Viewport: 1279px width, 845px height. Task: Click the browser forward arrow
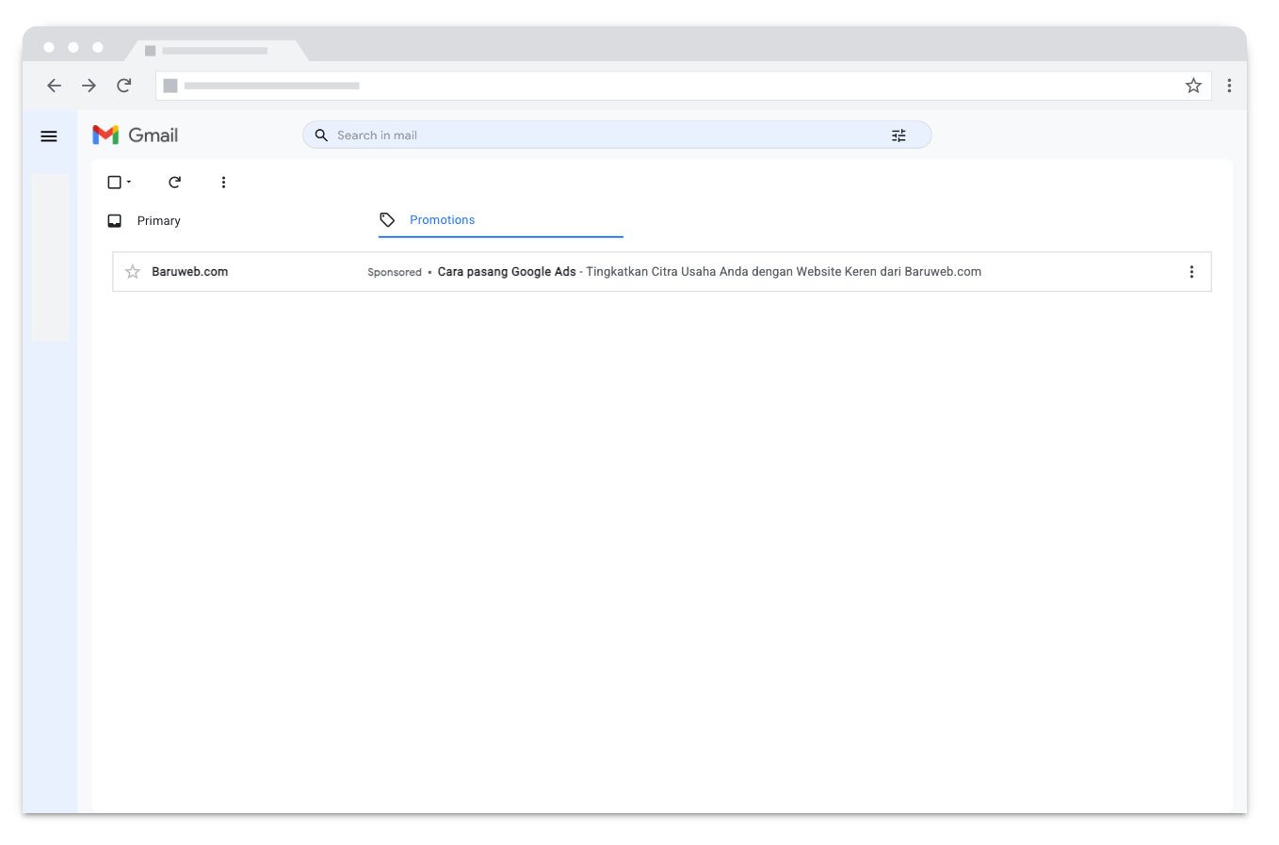[89, 86]
